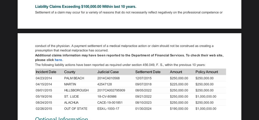
Task: Select the PALM BEACH county cell
Action: pos(74,78)
